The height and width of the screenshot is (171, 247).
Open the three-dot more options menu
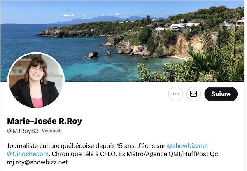click(x=175, y=94)
